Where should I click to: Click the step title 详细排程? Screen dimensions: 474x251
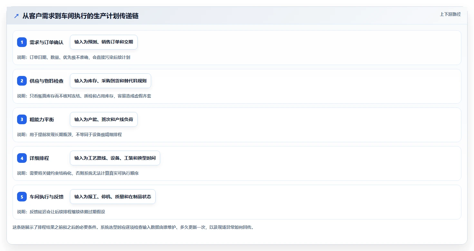(39, 158)
